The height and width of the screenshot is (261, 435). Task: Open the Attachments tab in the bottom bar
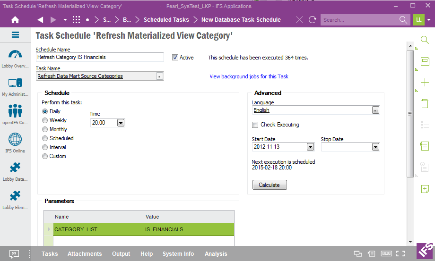tap(85, 254)
